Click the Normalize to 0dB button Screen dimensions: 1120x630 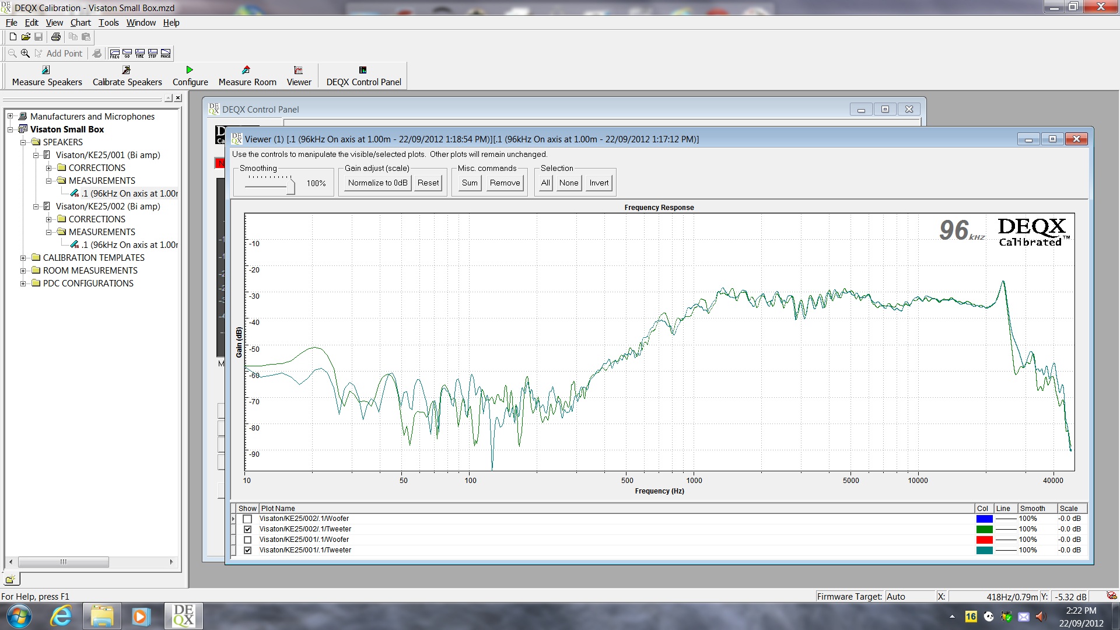[377, 183]
